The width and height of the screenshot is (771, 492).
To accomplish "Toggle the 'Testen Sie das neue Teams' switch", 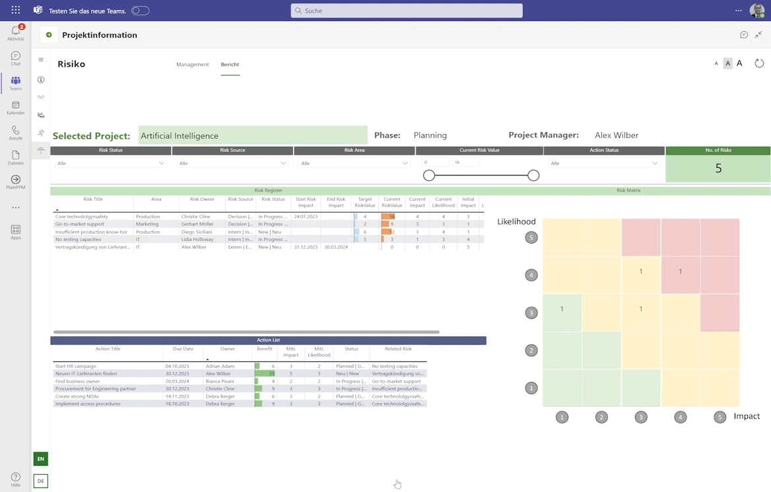I will [x=140, y=11].
